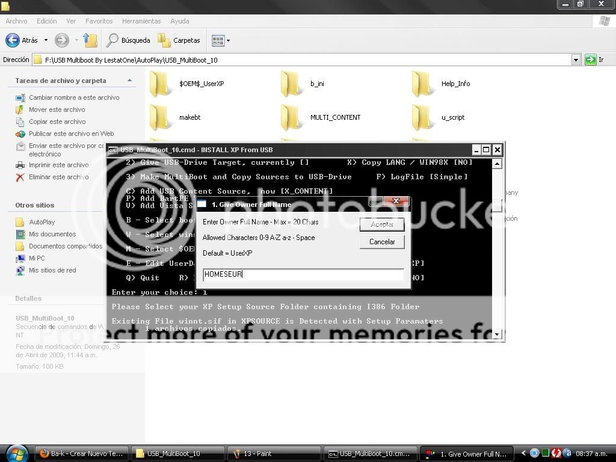Image resolution: width=616 pixels, height=462 pixels.
Task: Click the Atrás back arrow icon
Action: coord(13,40)
